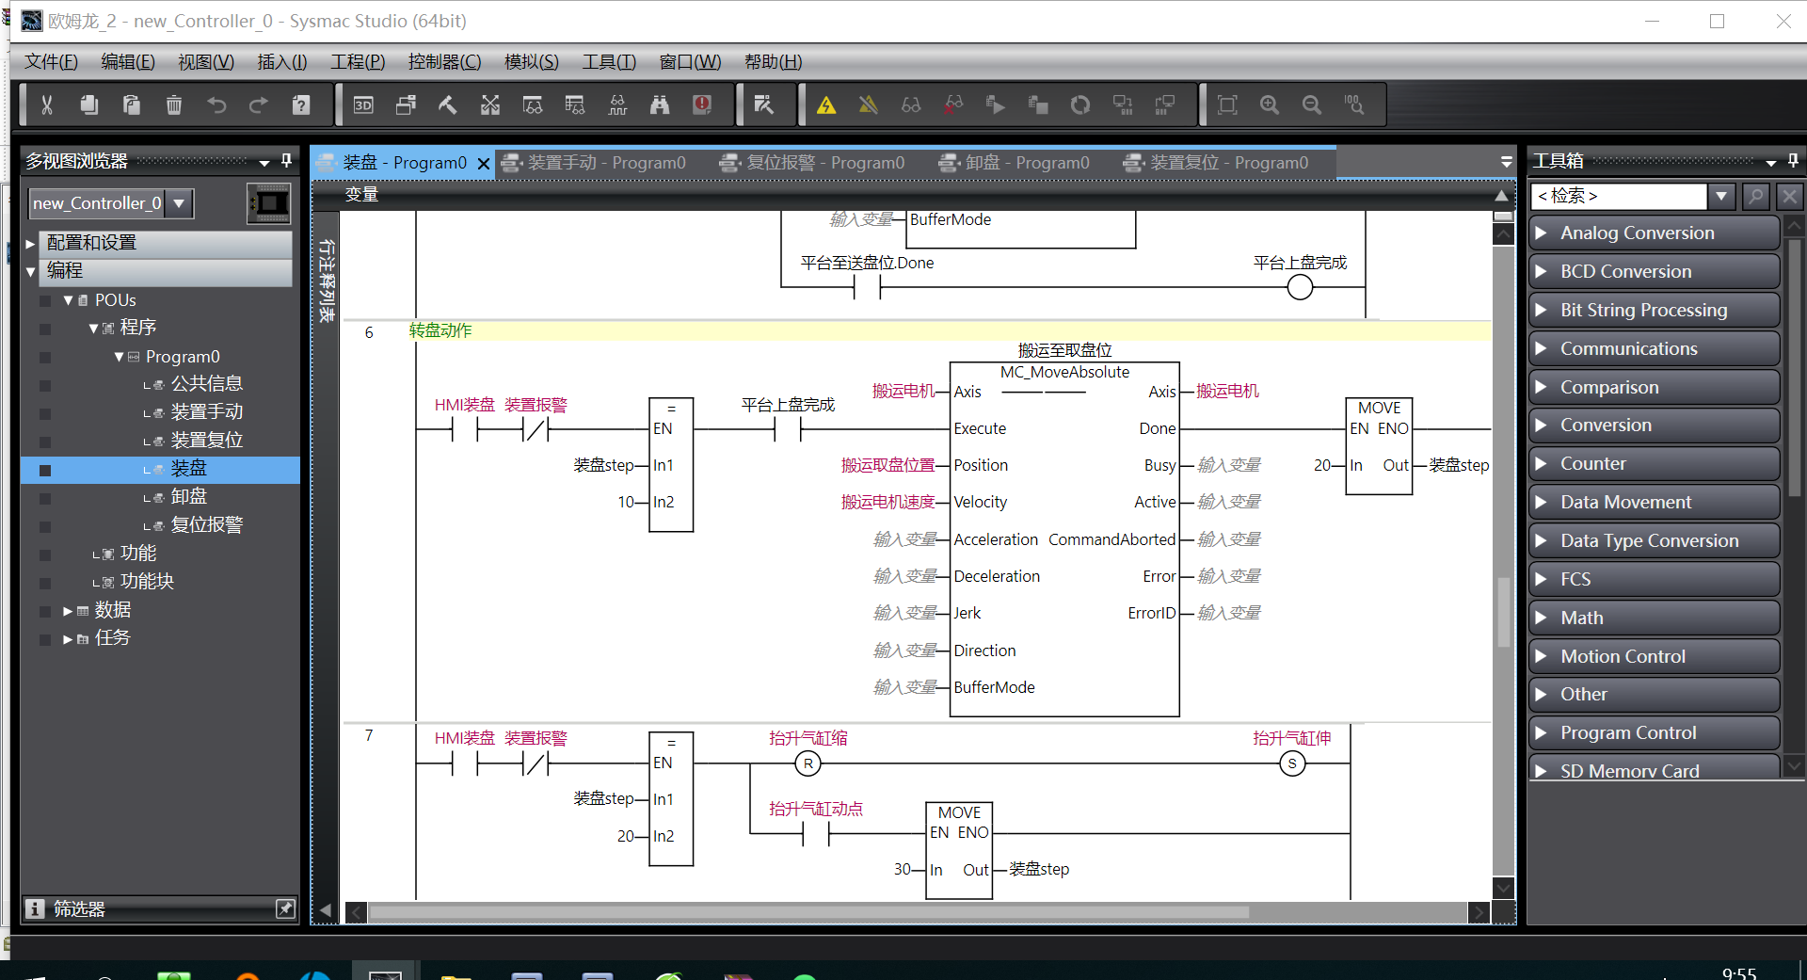
Task: Click the Redo arrow icon
Action: point(259,104)
